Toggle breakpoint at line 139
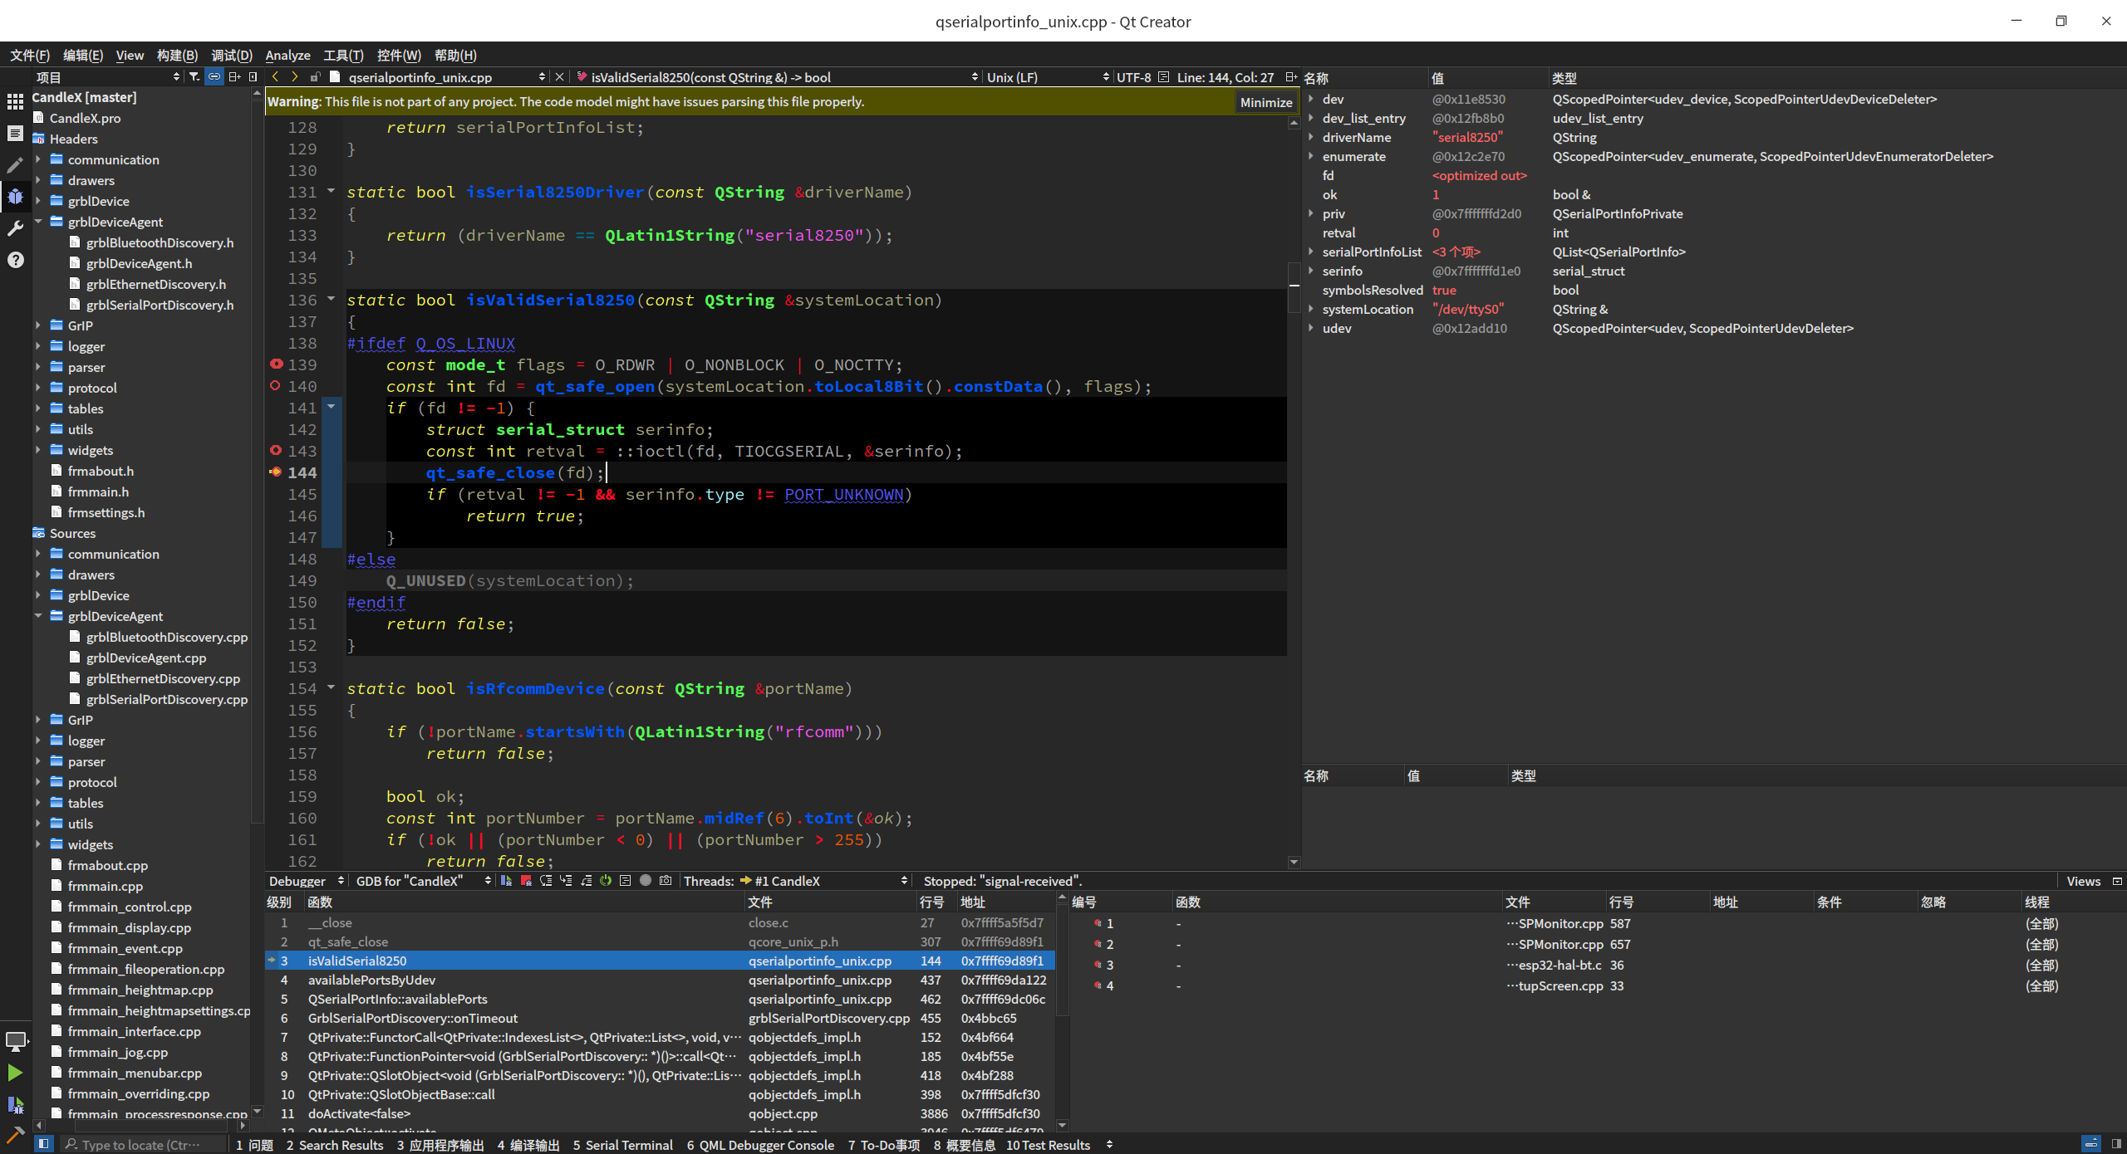 click(x=277, y=364)
